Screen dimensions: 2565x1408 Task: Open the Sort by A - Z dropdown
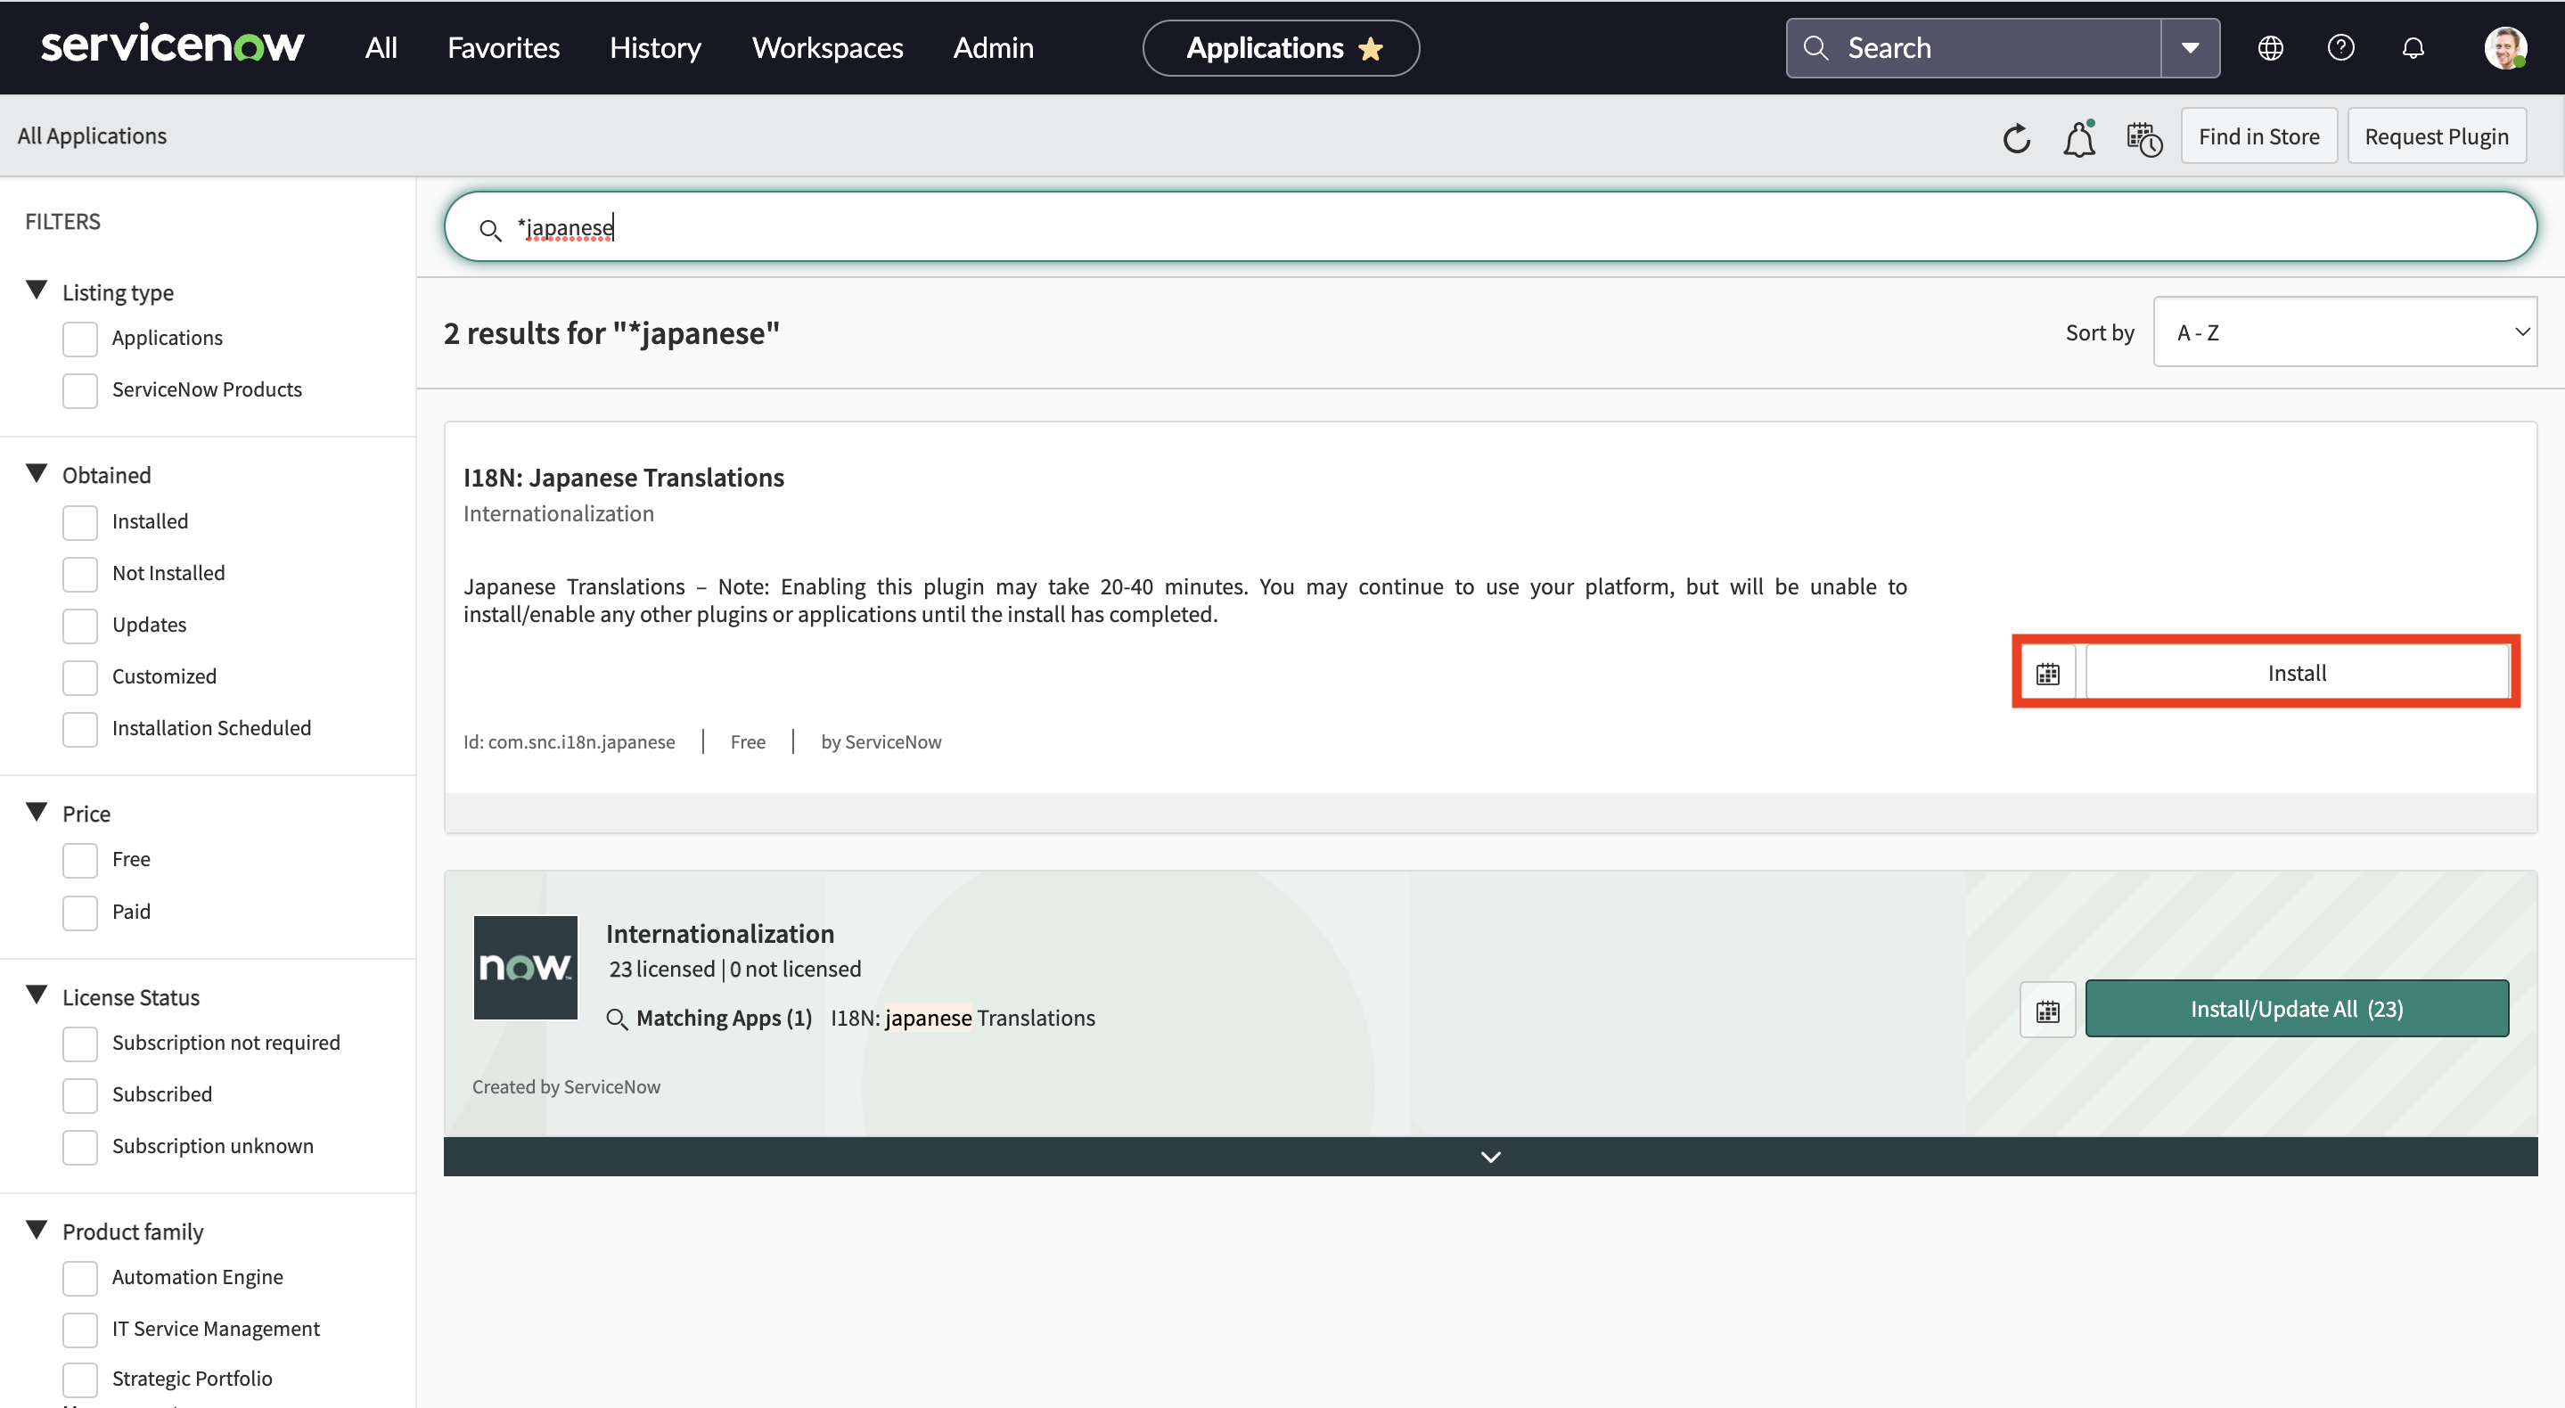click(x=2344, y=332)
